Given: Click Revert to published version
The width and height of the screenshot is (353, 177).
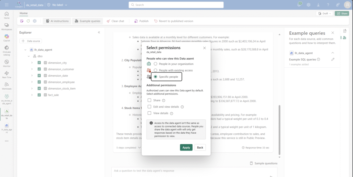Looking at the screenshot, I should click(174, 21).
